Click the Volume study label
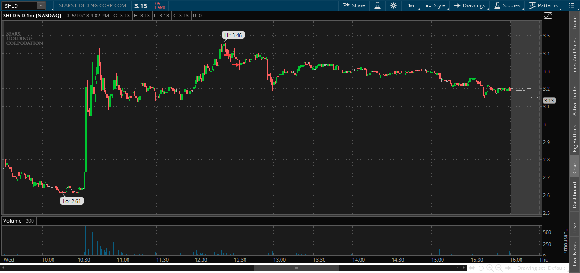The height and width of the screenshot is (273, 580). pyautogui.click(x=12, y=221)
